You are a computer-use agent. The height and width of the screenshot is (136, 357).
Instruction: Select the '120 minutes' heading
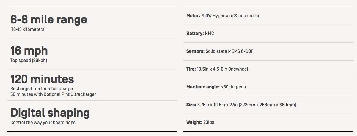tap(42, 79)
